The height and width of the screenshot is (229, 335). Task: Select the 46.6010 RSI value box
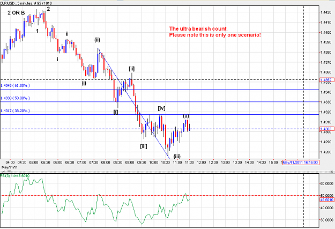click(x=326, y=200)
